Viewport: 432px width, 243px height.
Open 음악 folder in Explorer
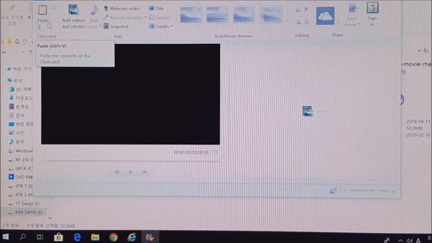pyautogui.click(x=16, y=142)
